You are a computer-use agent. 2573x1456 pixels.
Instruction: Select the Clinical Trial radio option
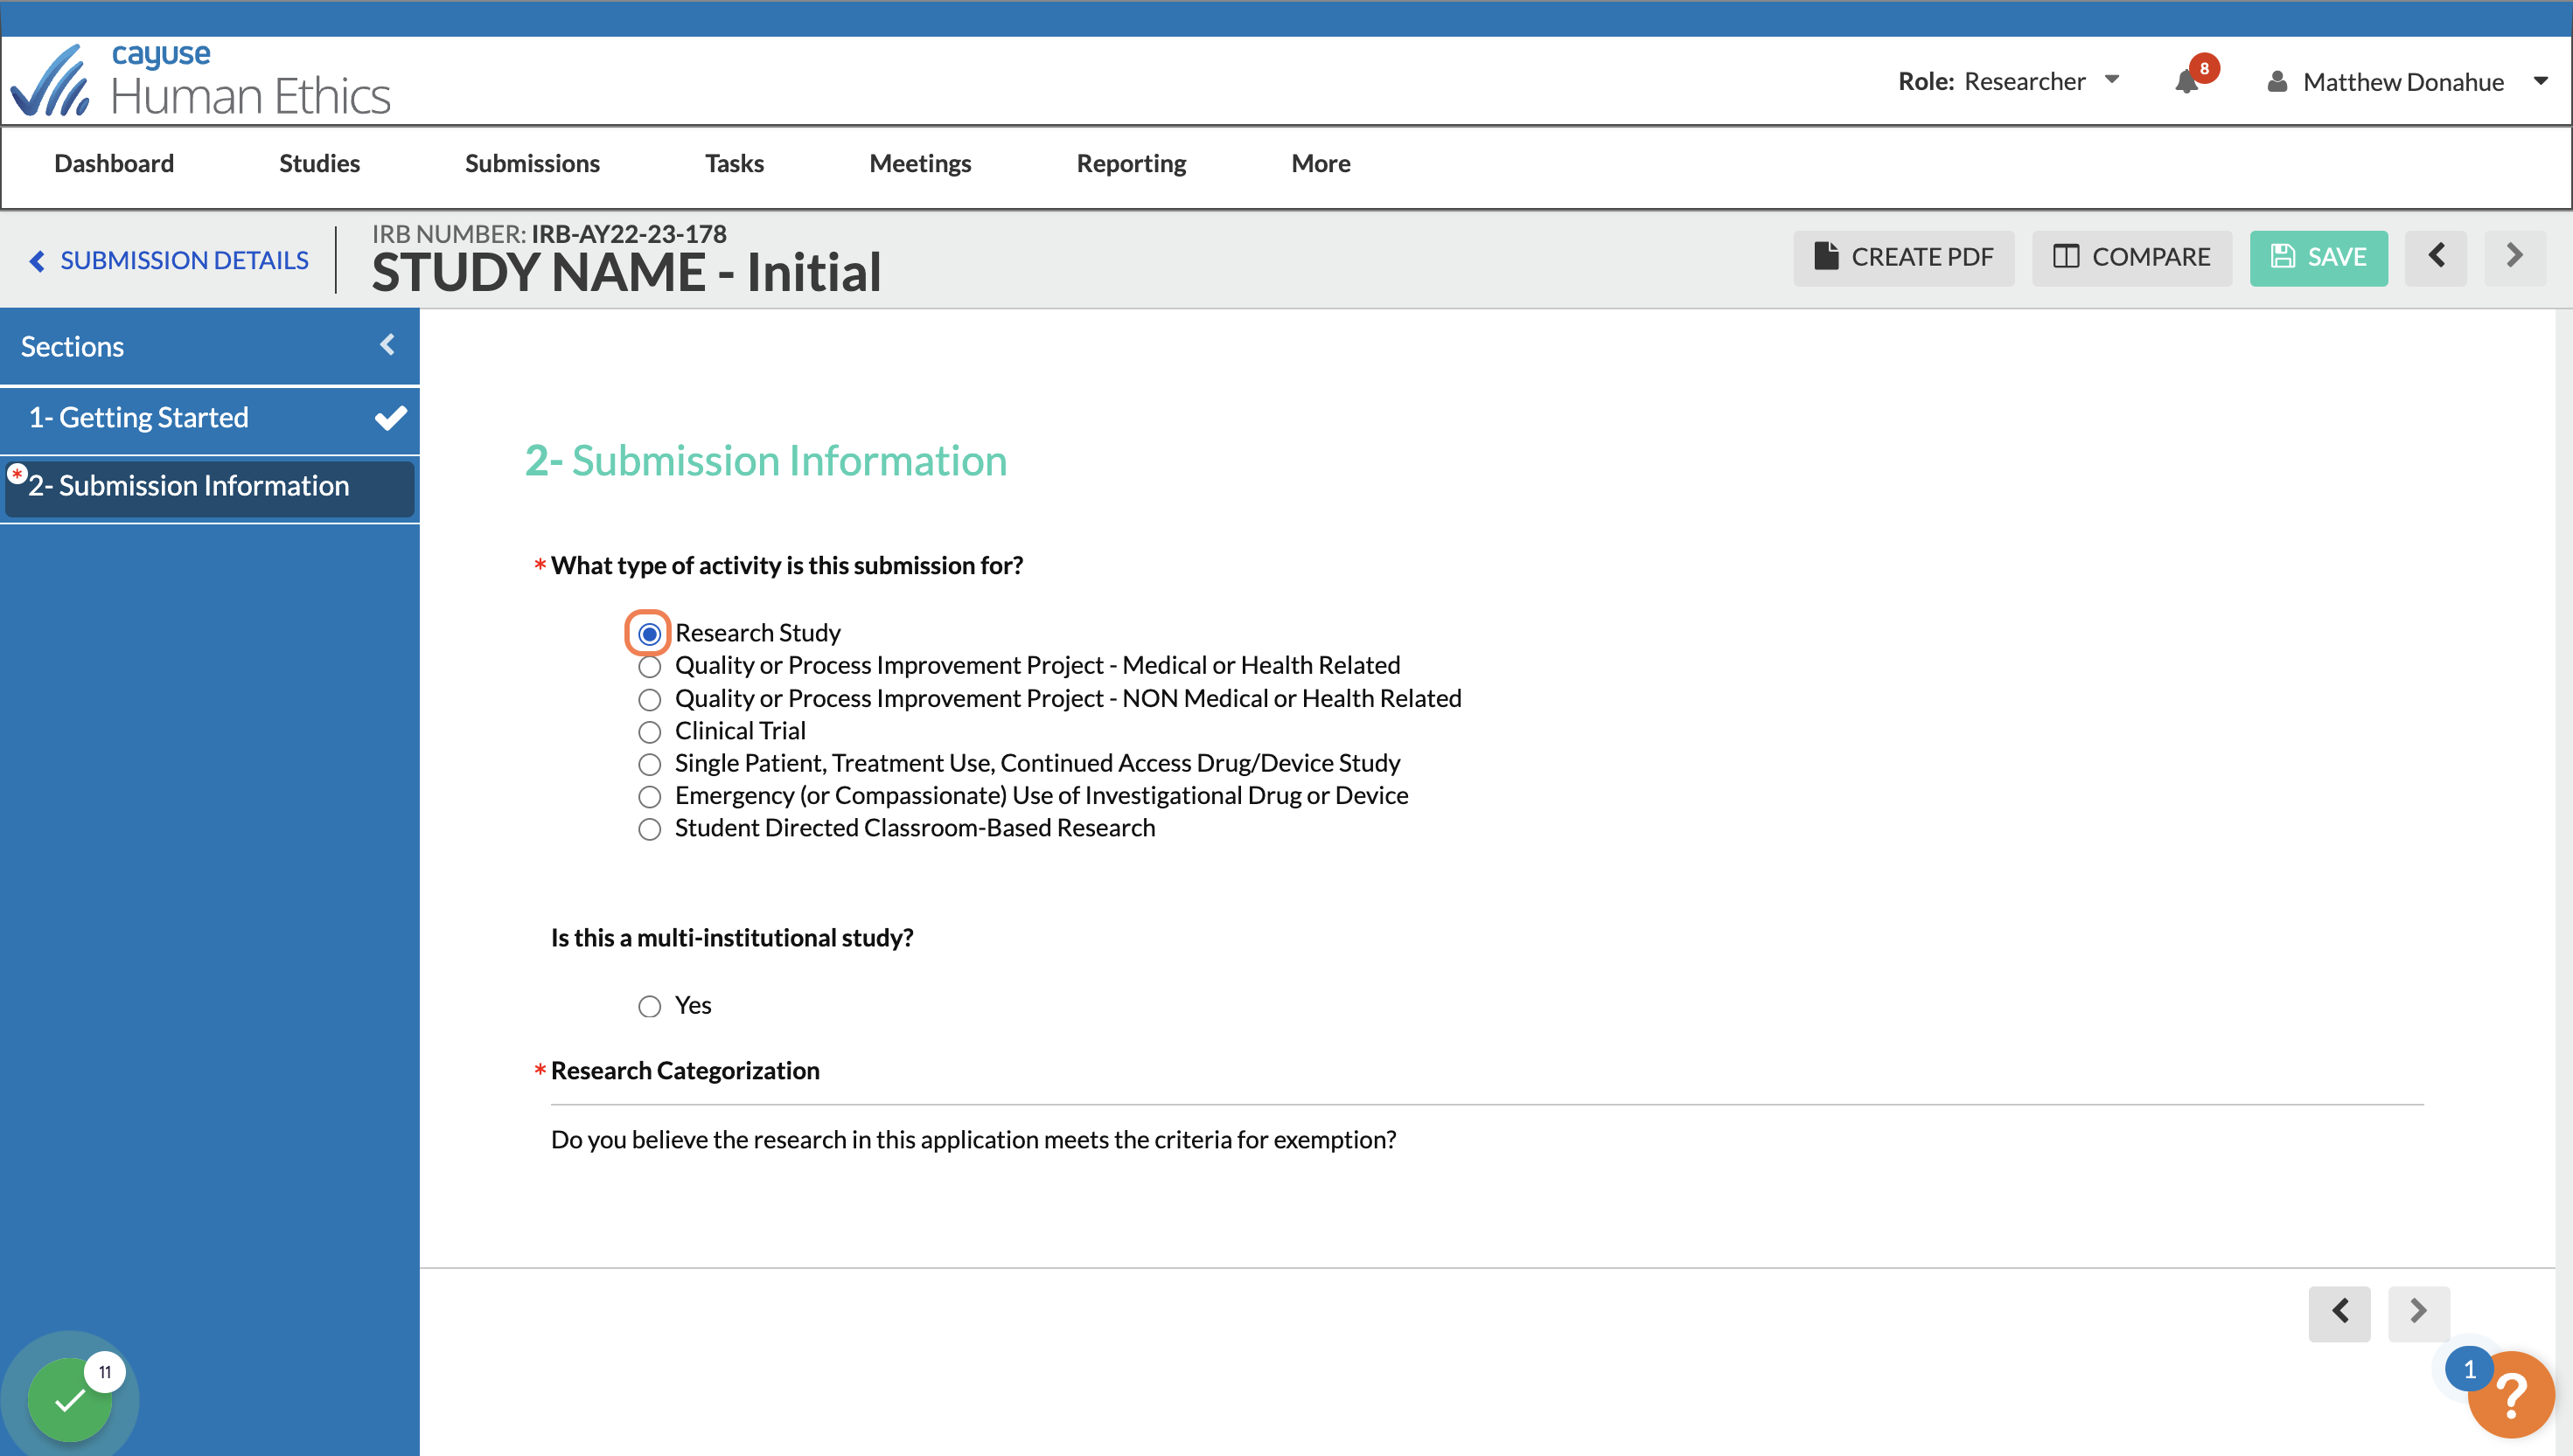pyautogui.click(x=649, y=732)
